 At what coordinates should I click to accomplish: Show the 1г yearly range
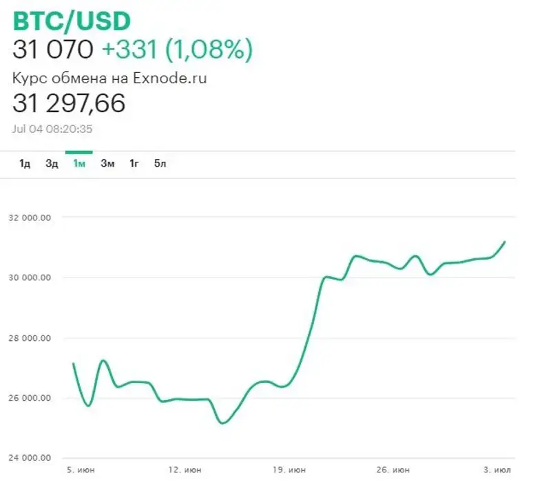point(135,163)
